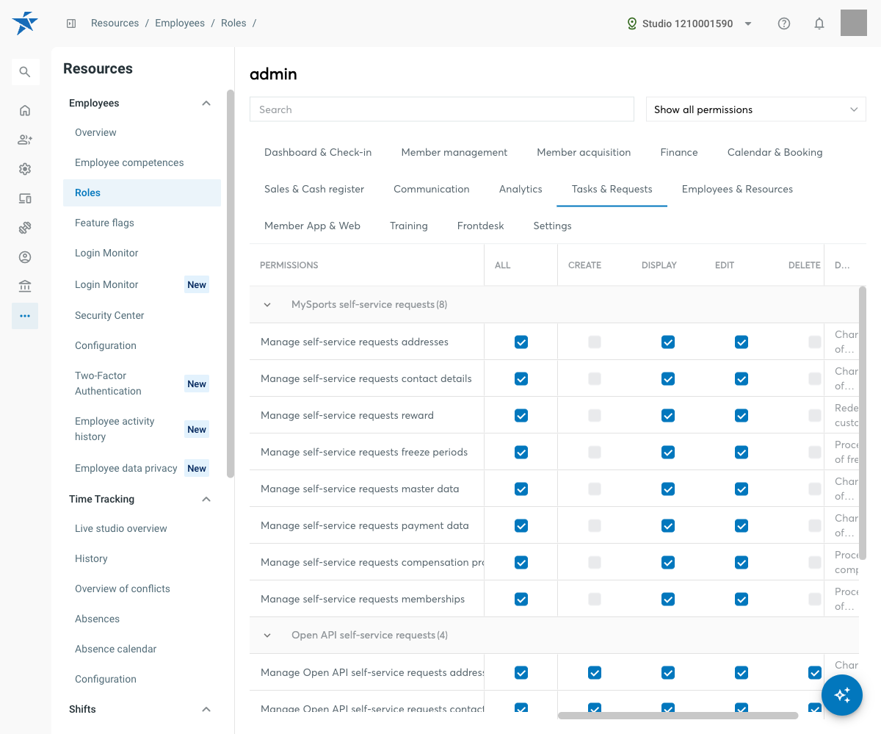Click the PERMISSIONS column header
Image resolution: width=881 pixels, height=734 pixels.
[289, 265]
